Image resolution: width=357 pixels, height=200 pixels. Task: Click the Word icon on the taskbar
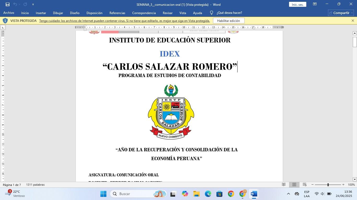click(x=254, y=194)
